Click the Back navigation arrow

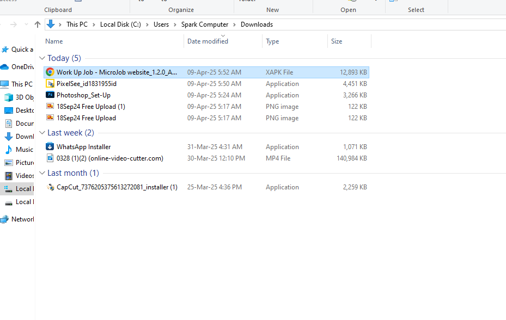click(x=1, y=24)
